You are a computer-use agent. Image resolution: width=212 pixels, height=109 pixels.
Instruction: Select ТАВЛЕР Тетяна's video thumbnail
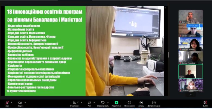pos(191,44)
